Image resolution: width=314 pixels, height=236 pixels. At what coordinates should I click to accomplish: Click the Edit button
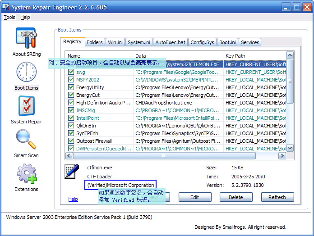195,197
